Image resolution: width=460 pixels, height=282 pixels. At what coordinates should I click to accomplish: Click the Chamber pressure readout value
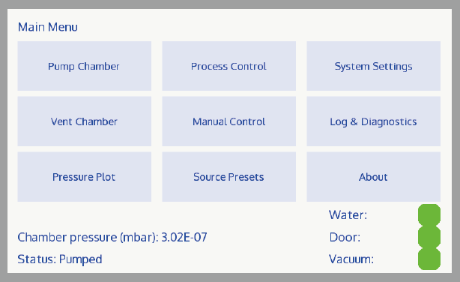112,237
